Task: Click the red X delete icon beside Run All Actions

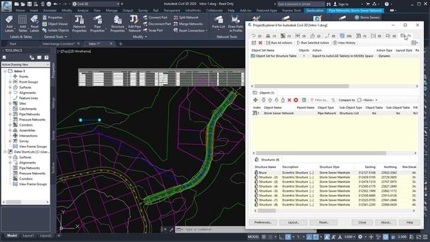Action: pos(260,43)
